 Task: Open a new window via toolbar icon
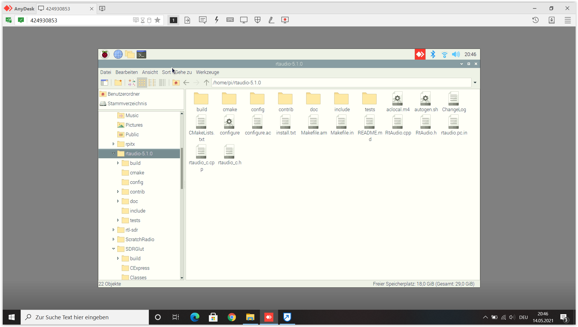[x=104, y=83]
